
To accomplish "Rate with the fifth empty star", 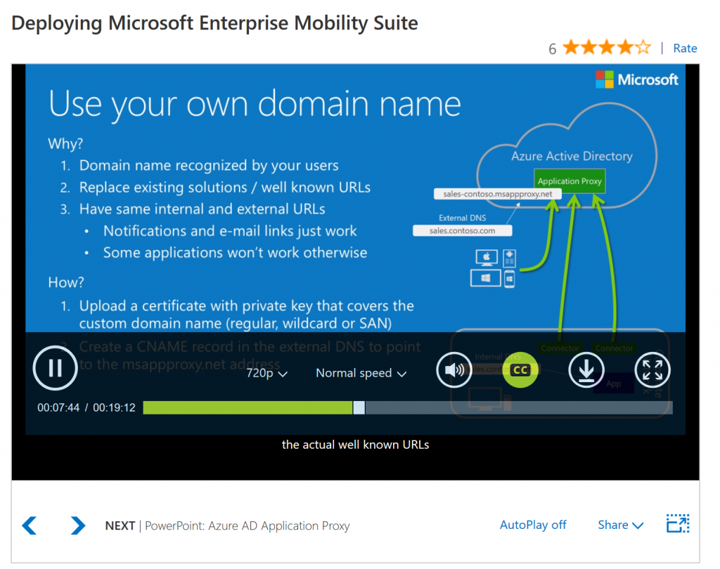I will pos(643,47).
